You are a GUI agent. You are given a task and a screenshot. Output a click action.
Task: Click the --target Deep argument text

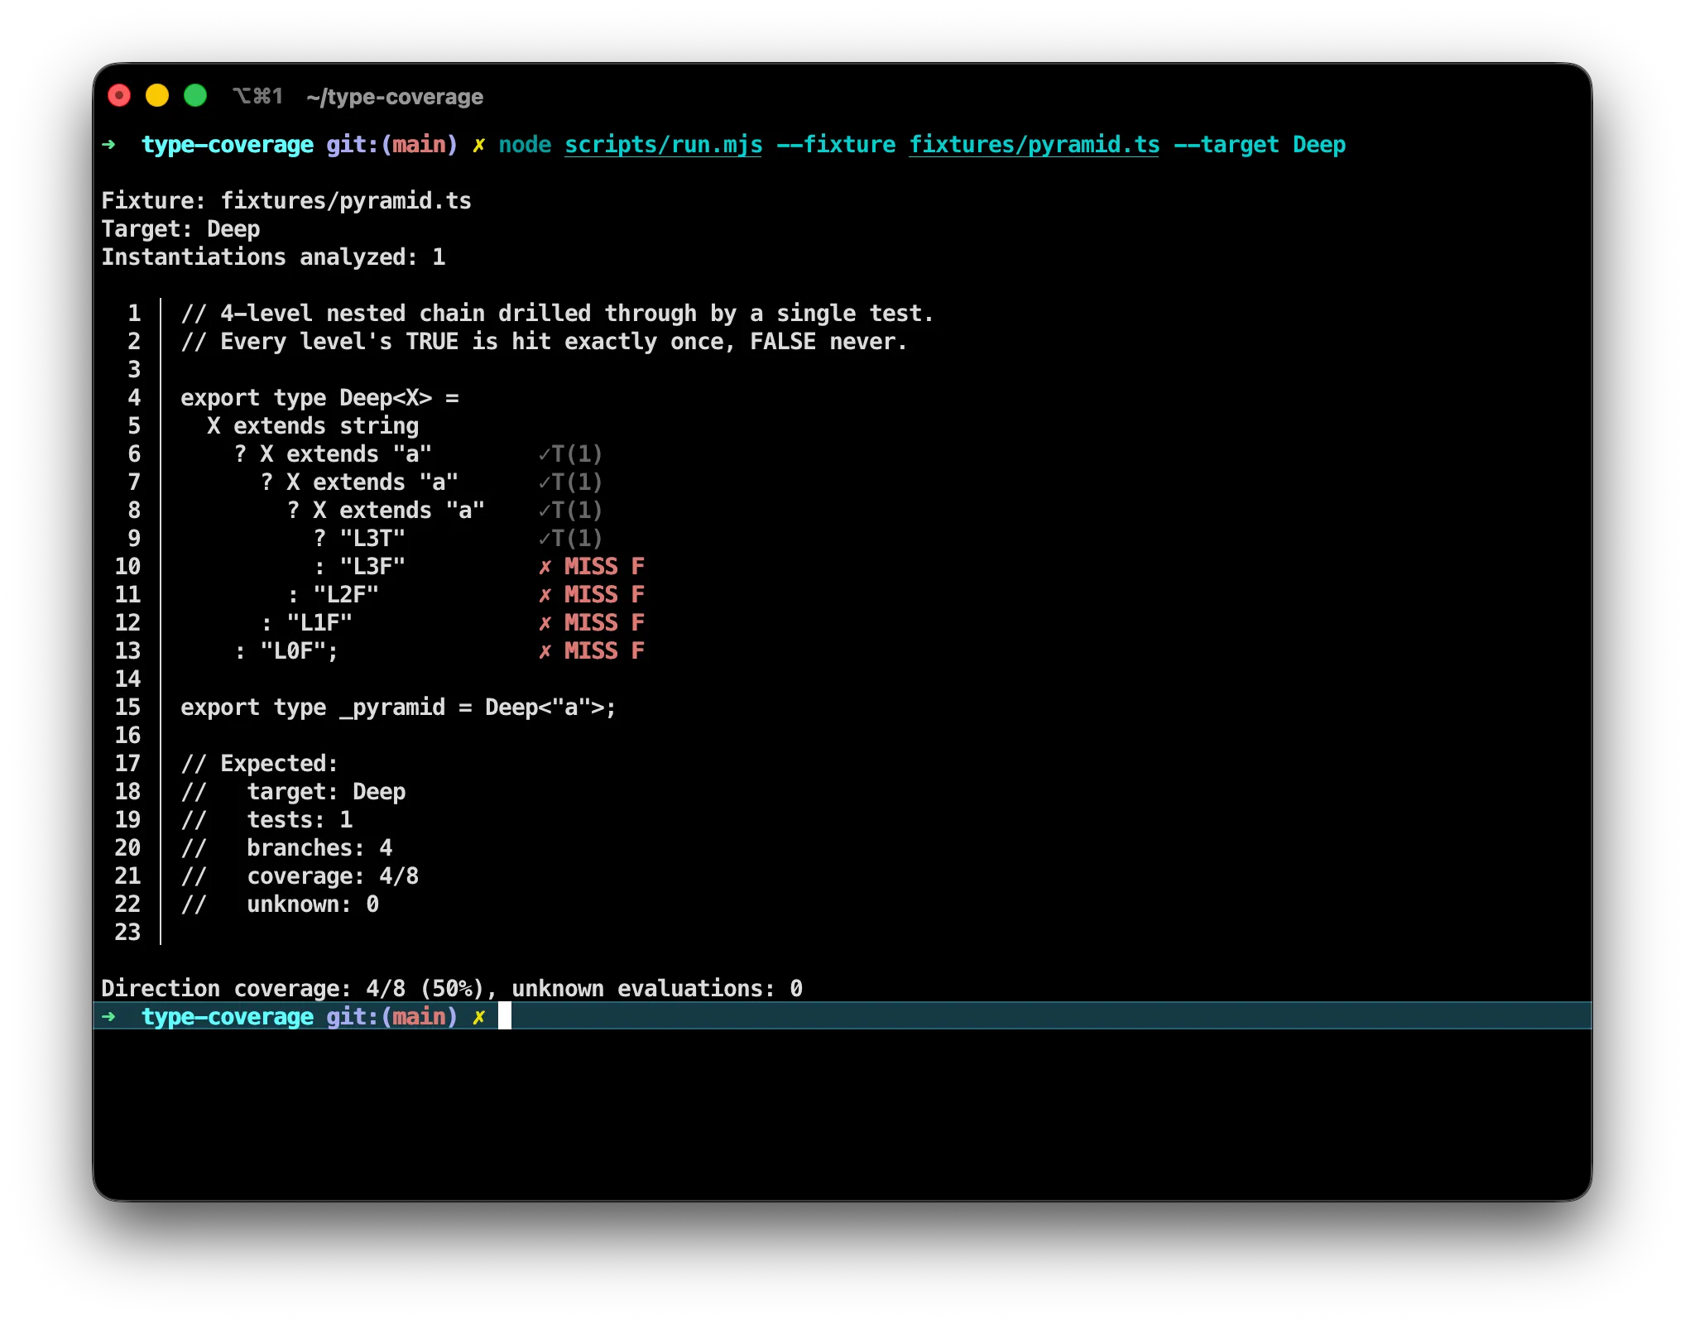1259,145
